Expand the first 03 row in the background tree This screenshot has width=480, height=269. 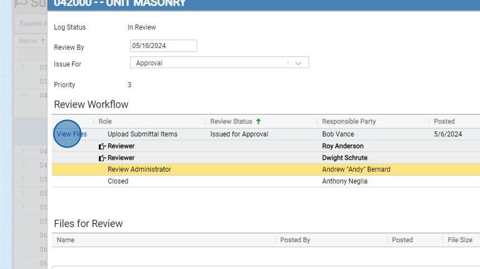pos(23,68)
